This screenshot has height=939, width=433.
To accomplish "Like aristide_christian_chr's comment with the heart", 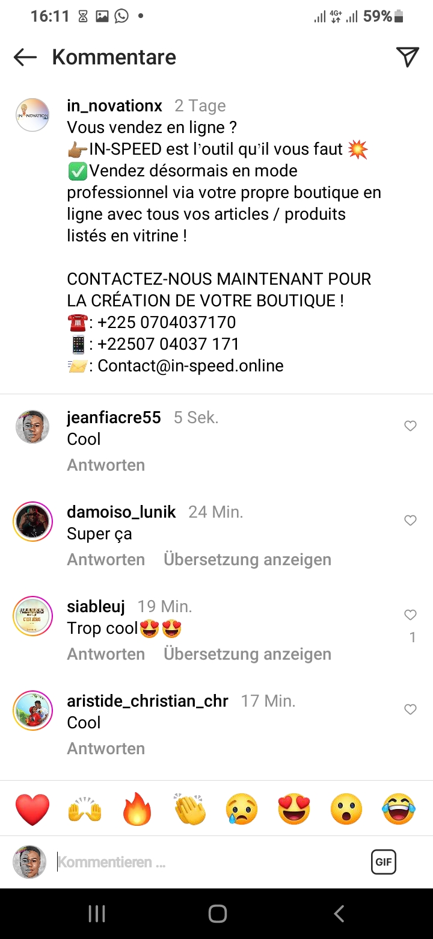I will click(410, 710).
